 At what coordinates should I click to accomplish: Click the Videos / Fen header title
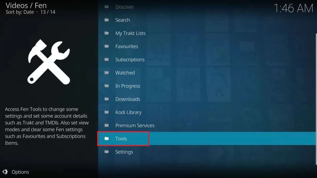[x=26, y=6]
